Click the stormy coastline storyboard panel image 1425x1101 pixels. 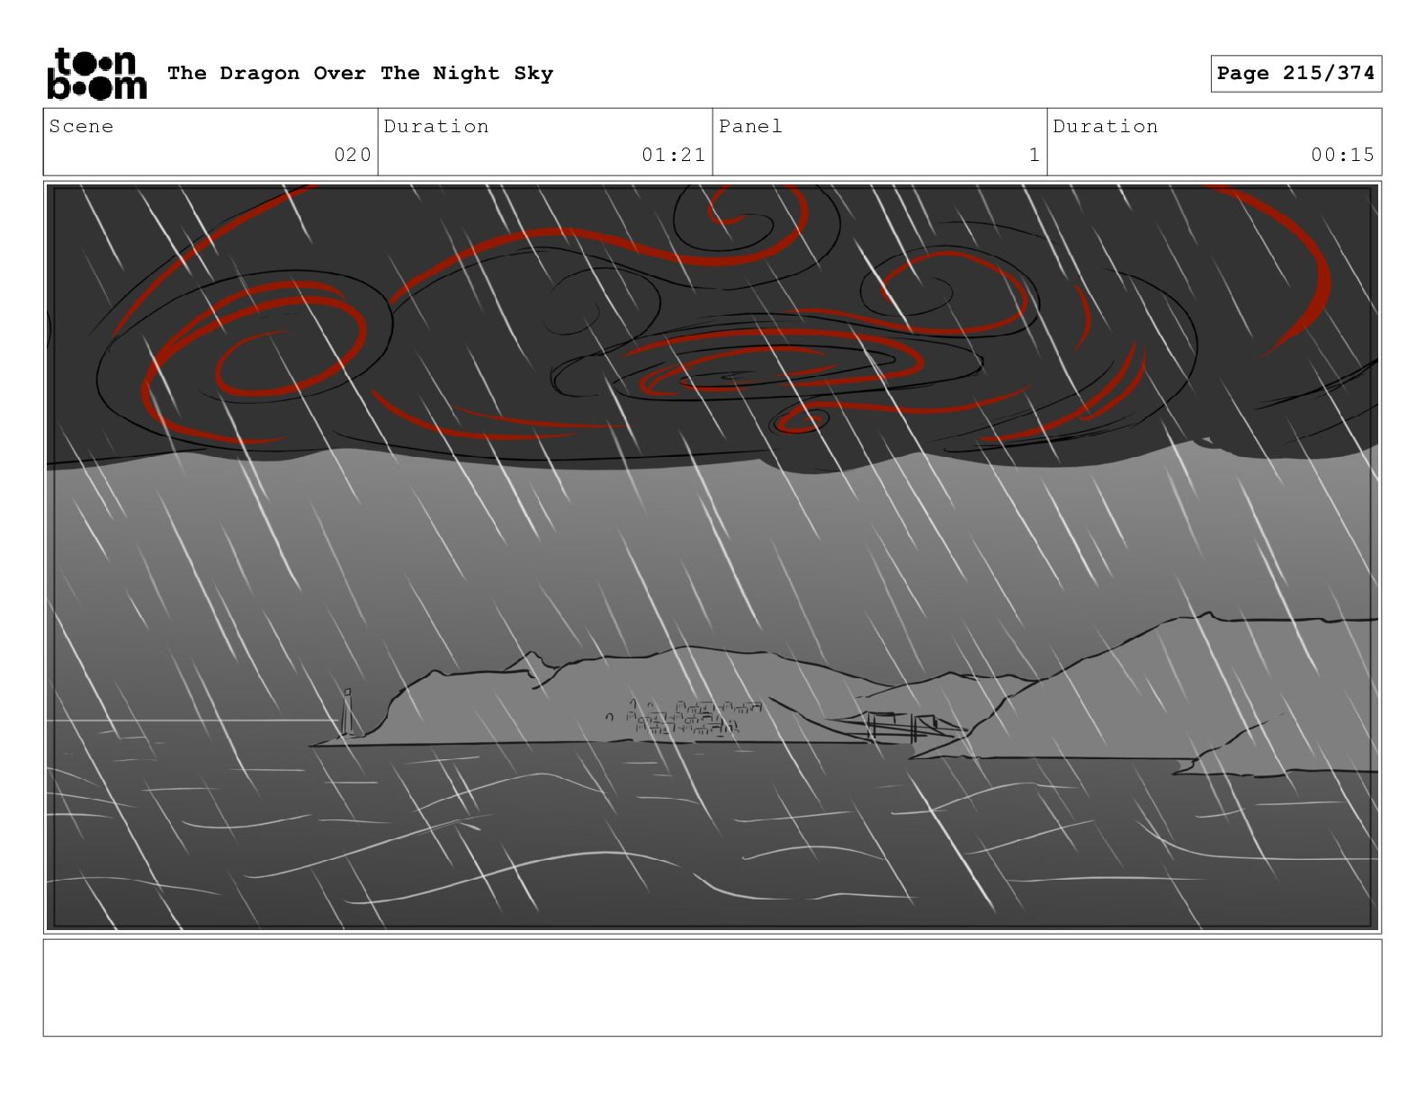[712, 557]
